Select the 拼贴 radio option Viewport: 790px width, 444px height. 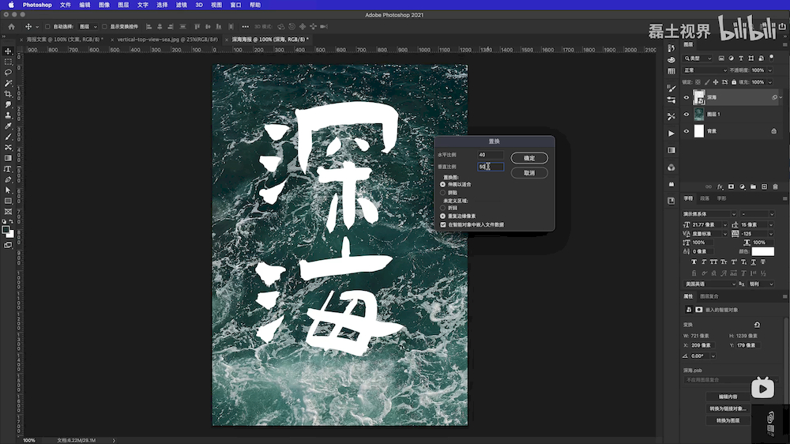(x=442, y=192)
